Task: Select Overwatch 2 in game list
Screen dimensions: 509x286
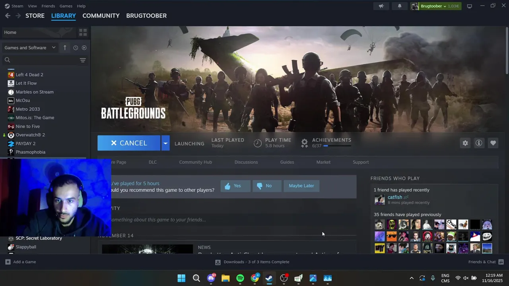Action: pos(30,135)
